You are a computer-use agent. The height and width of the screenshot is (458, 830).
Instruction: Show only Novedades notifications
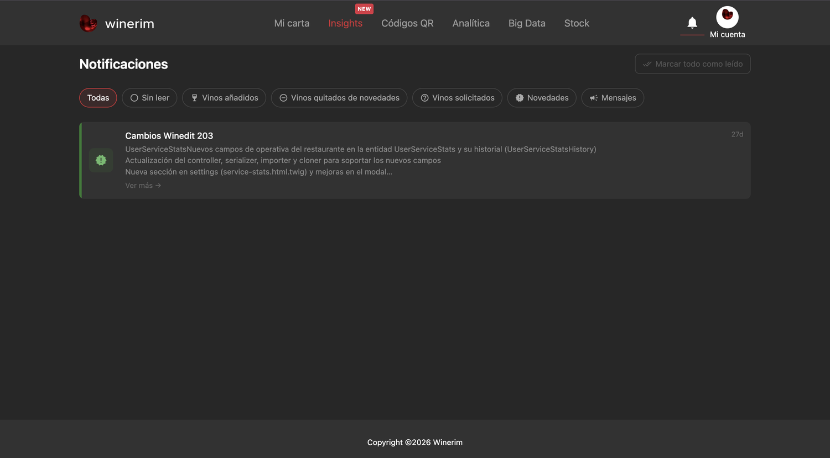click(x=542, y=98)
